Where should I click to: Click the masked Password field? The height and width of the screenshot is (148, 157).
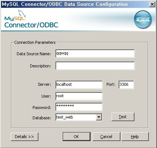coord(79,107)
